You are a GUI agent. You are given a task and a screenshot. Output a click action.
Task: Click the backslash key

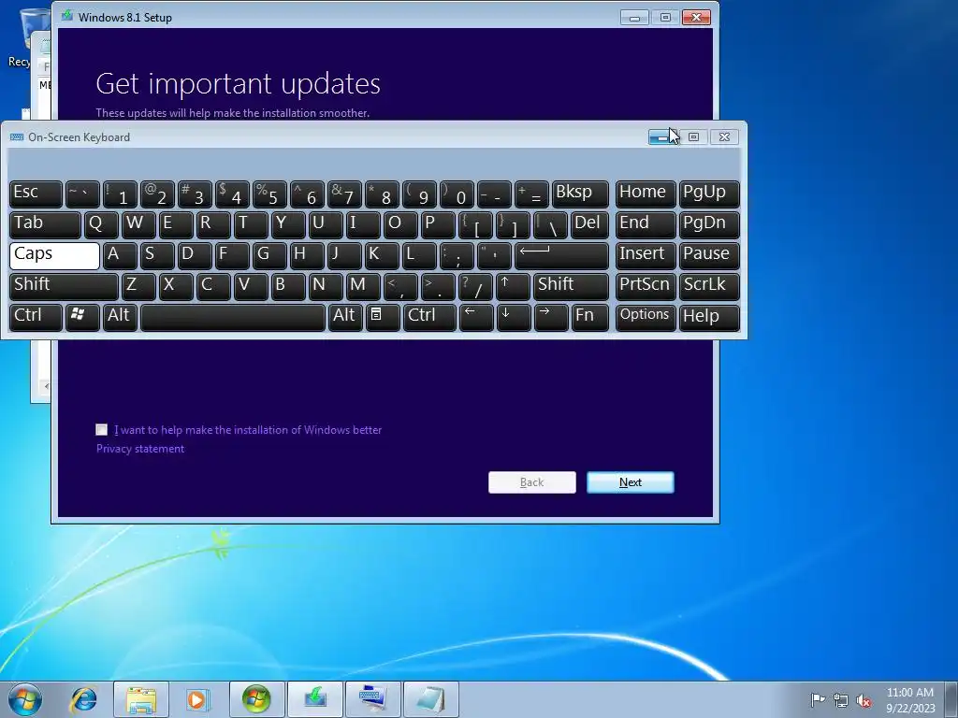(550, 224)
